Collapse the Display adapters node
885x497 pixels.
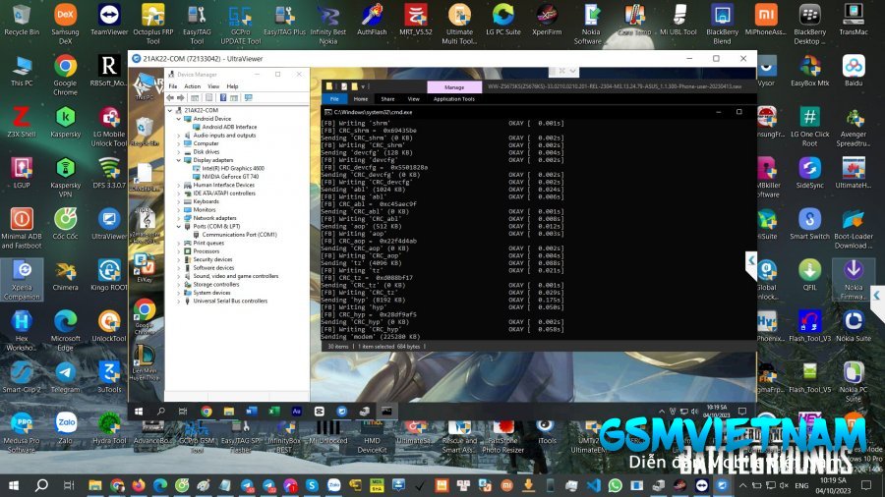coord(179,160)
